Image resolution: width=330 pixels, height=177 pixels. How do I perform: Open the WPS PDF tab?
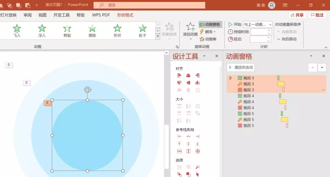pyautogui.click(x=101, y=15)
